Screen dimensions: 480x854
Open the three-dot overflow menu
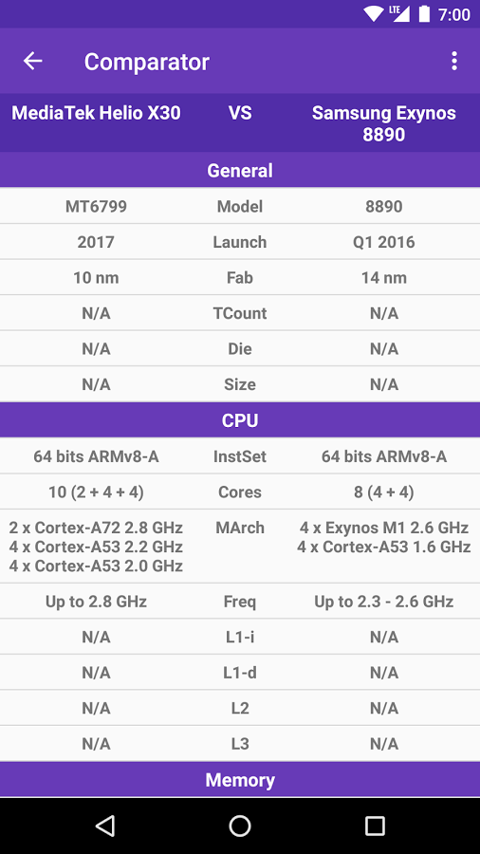coord(453,61)
